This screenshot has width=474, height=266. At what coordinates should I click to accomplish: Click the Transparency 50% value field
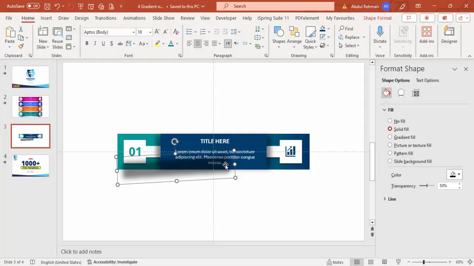pos(447,186)
